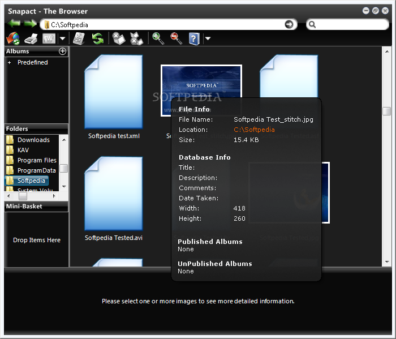Zoom in with the green plus magnifier
The image size is (396, 339).
pyautogui.click(x=158, y=38)
